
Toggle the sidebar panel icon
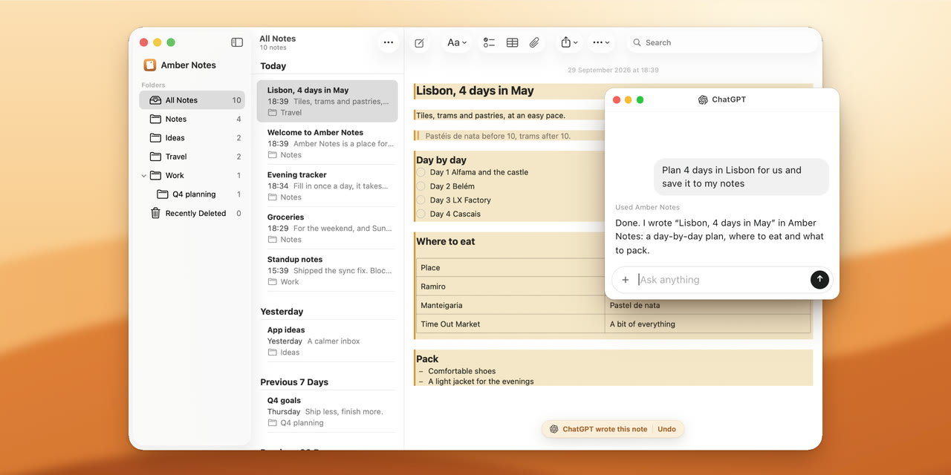coord(237,42)
